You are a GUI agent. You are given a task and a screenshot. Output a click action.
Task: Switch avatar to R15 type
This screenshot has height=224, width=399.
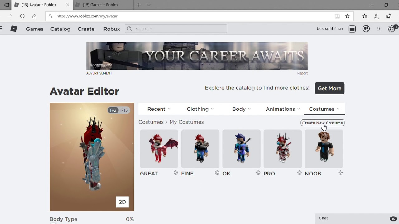(x=124, y=110)
